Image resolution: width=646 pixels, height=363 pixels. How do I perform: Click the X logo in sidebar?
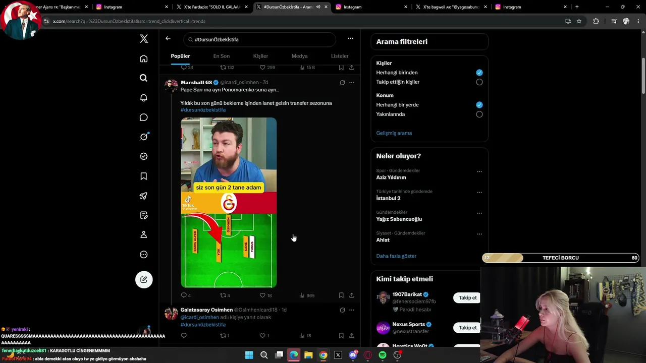144,39
